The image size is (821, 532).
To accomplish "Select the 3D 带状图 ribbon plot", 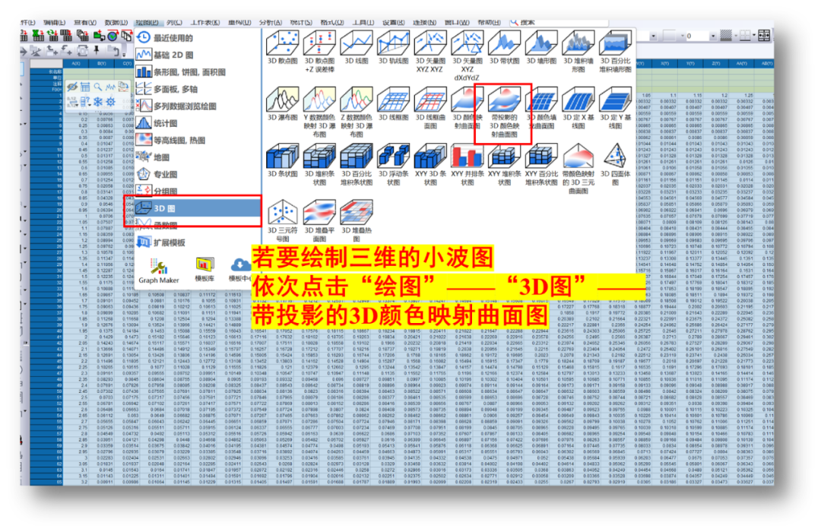I will [504, 48].
